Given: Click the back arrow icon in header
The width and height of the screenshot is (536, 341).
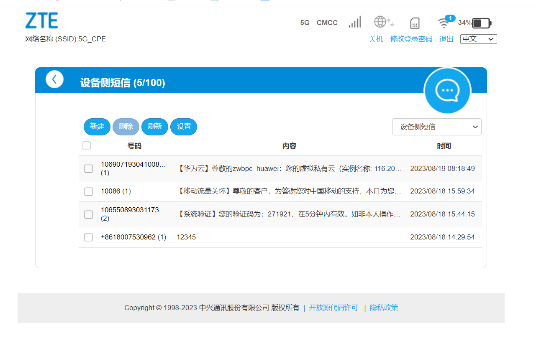Looking at the screenshot, I should pyautogui.click(x=54, y=79).
